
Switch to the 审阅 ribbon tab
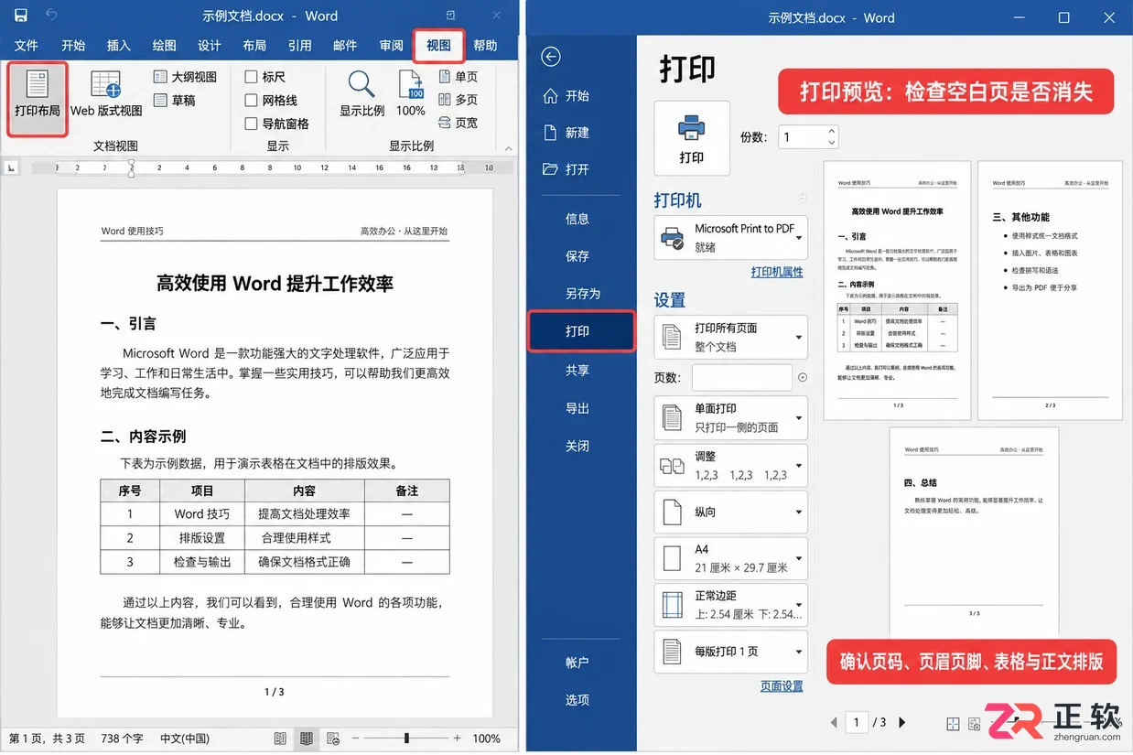pos(392,46)
